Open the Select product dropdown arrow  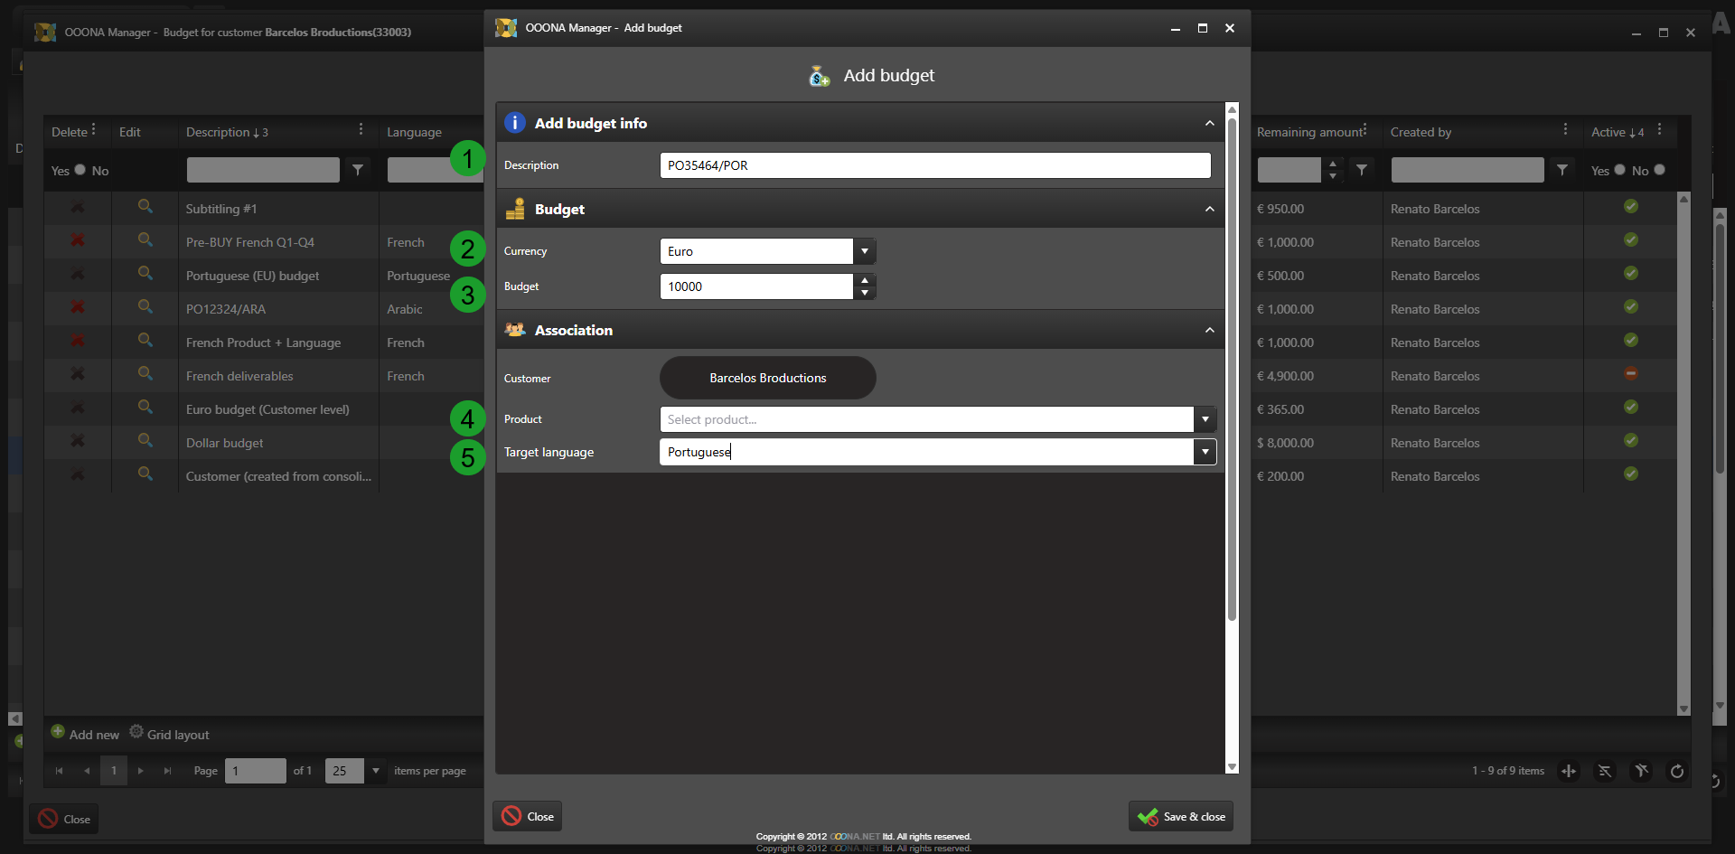[1205, 419]
